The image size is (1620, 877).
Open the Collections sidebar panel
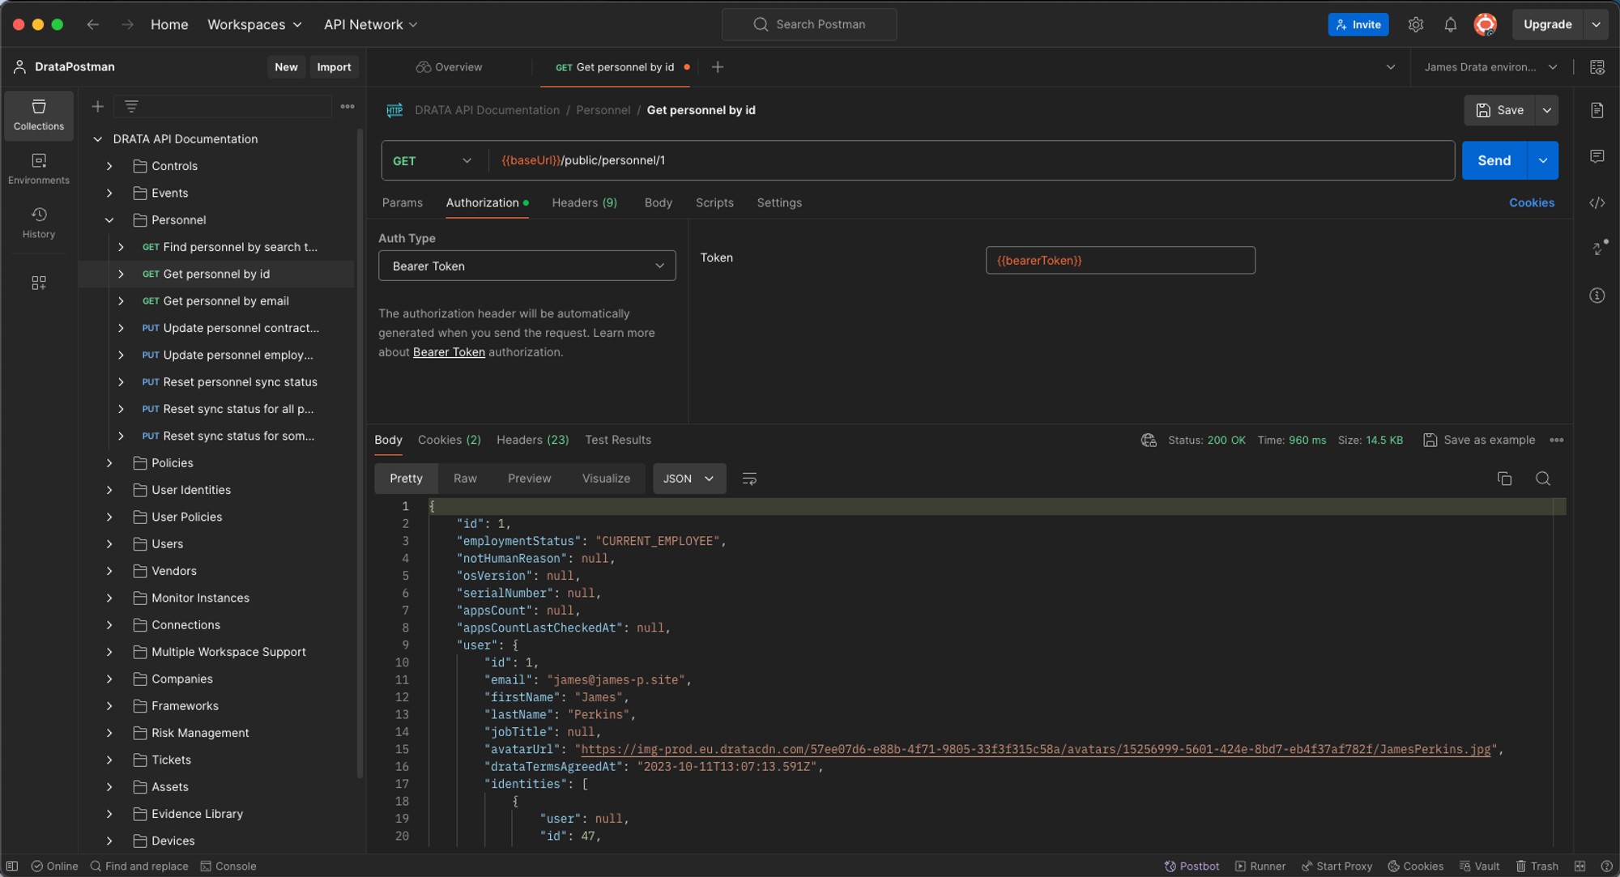(38, 114)
